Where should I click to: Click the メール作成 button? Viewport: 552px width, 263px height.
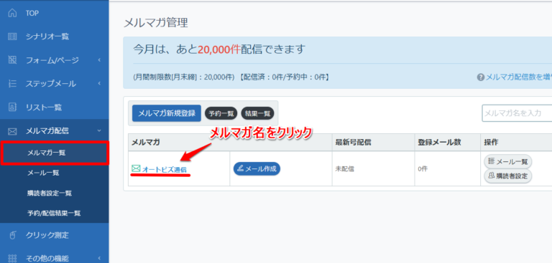tap(257, 168)
